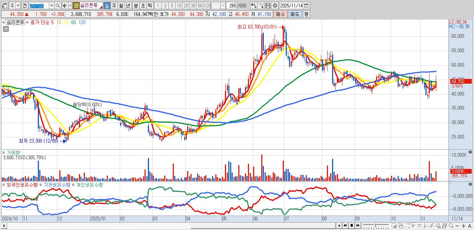474x230 pixels.
Task: Select interval 10 tab
Action: [179, 6]
